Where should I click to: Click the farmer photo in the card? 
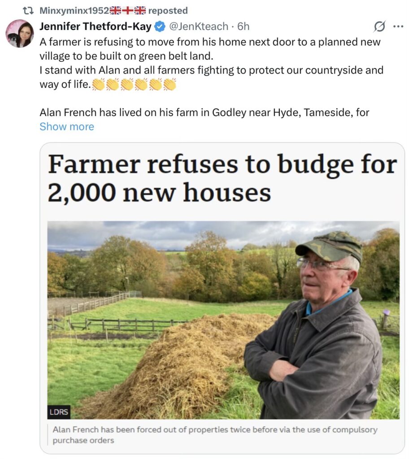pos(223,320)
